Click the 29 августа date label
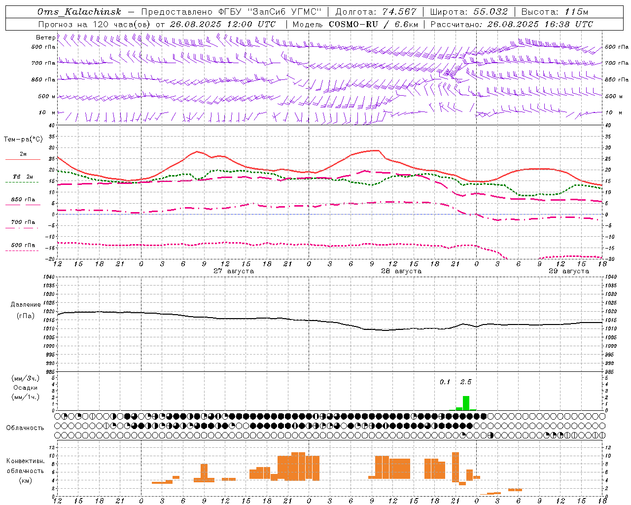This screenshot has width=631, height=505. click(569, 271)
